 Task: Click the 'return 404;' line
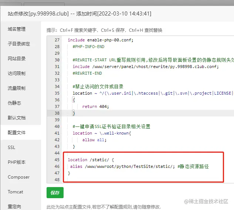tap(95, 106)
